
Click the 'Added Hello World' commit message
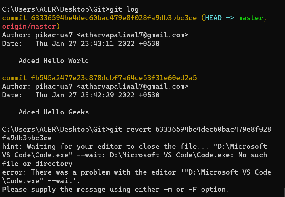(x=54, y=61)
